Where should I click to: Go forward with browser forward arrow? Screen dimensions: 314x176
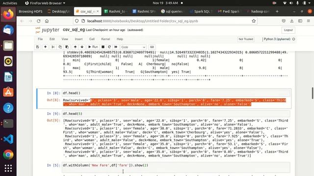pos(30,21)
